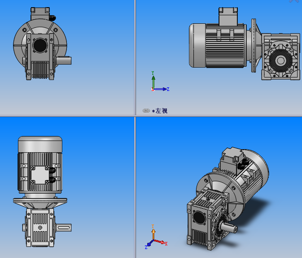The width and height of the screenshot is (302, 258).
Task: Close the viewport using the top-right X
Action: [294, 1]
